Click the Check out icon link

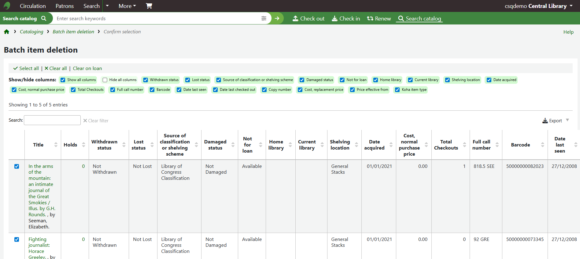[x=308, y=19]
